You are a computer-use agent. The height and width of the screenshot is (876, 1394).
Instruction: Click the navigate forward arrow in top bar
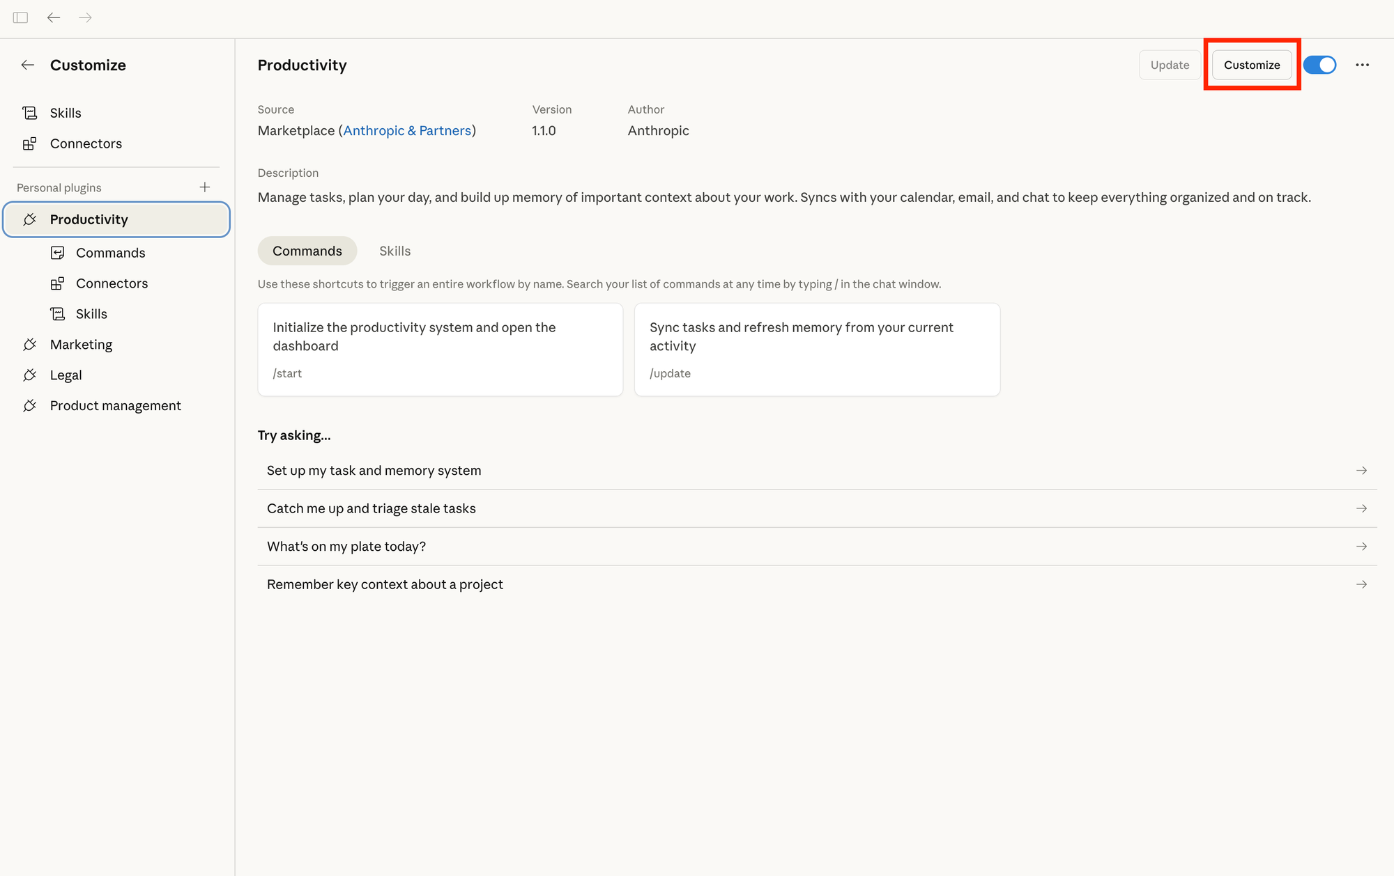pyautogui.click(x=86, y=17)
